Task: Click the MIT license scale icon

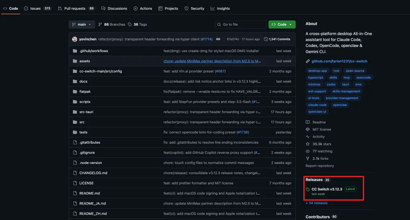Action: tap(308, 129)
